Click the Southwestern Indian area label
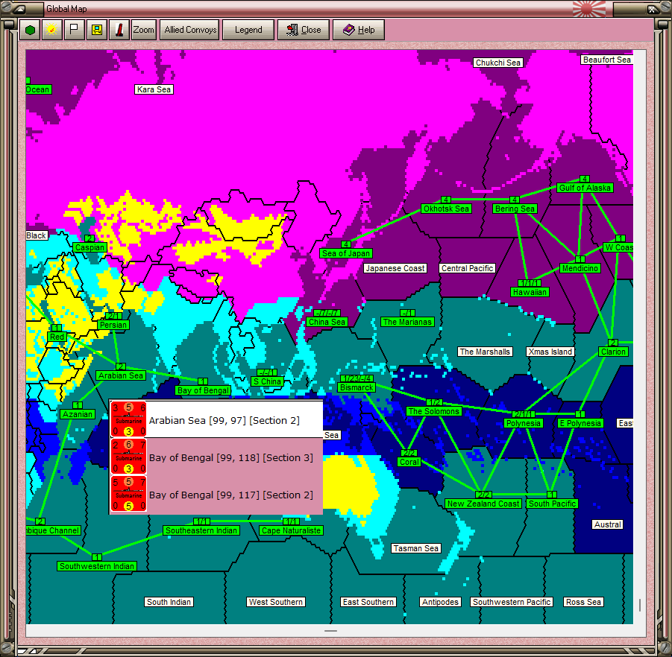This screenshot has height=657, width=672. (97, 566)
